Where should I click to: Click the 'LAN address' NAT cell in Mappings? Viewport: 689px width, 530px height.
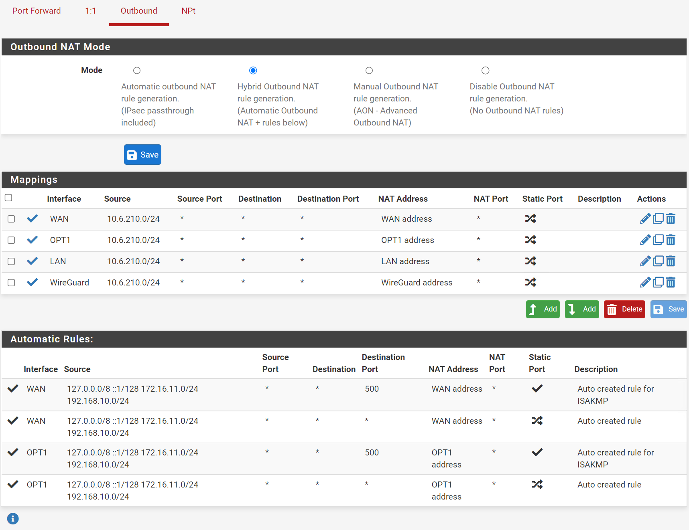coord(405,261)
